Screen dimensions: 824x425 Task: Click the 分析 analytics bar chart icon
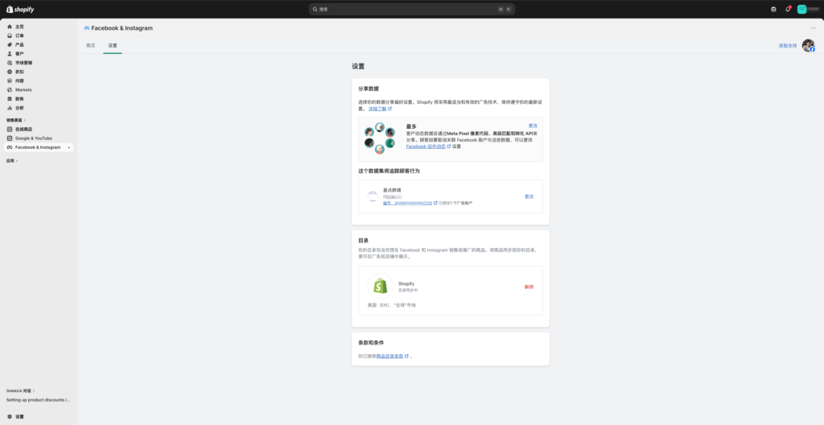click(10, 108)
